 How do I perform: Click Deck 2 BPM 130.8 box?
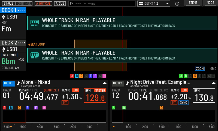click(x=204, y=96)
